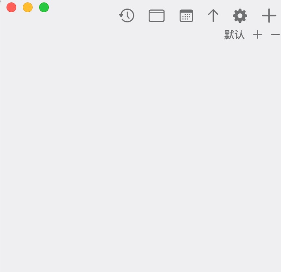Minimize the window with the yellow button
Image resolution: width=281 pixels, height=272 pixels.
click(x=28, y=7)
